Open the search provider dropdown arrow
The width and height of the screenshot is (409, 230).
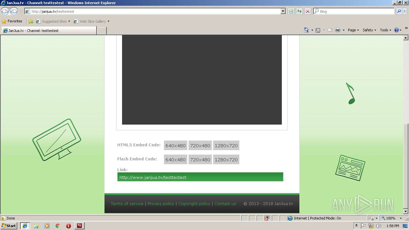tap(405, 11)
